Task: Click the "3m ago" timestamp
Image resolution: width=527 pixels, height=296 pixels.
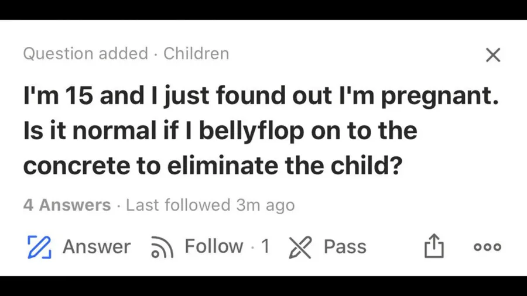Action: coord(265,205)
